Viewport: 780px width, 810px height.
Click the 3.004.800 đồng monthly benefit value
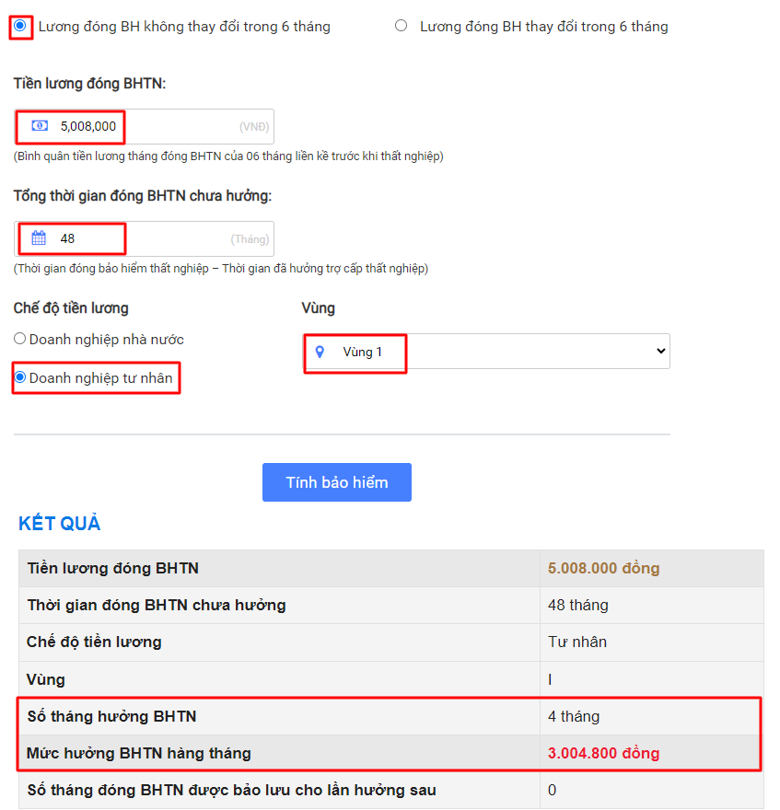[x=604, y=753]
